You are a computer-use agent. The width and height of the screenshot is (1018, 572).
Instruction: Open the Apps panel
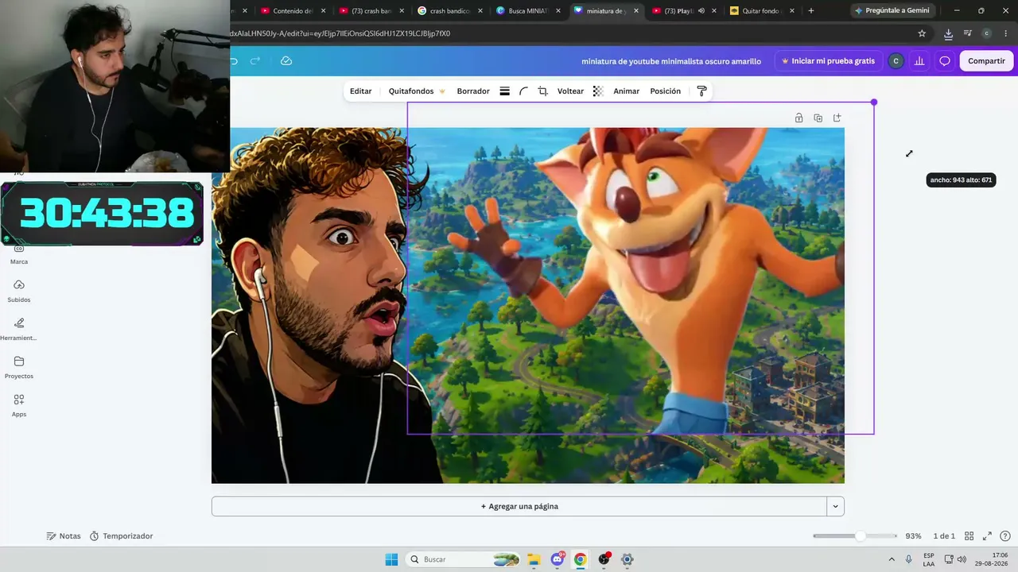19,405
